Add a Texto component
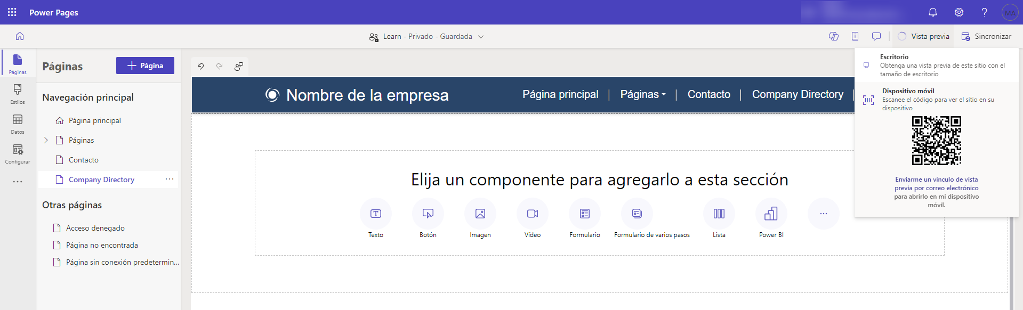 (x=376, y=214)
